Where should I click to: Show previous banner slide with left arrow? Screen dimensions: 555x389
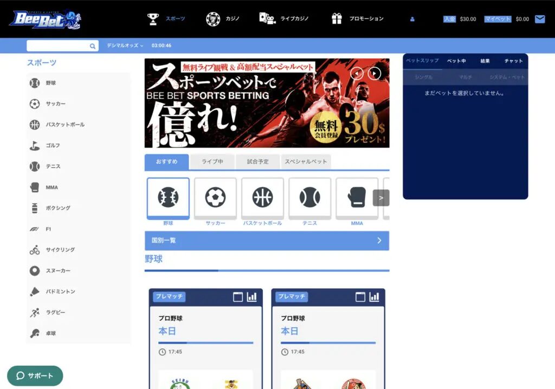click(x=357, y=73)
